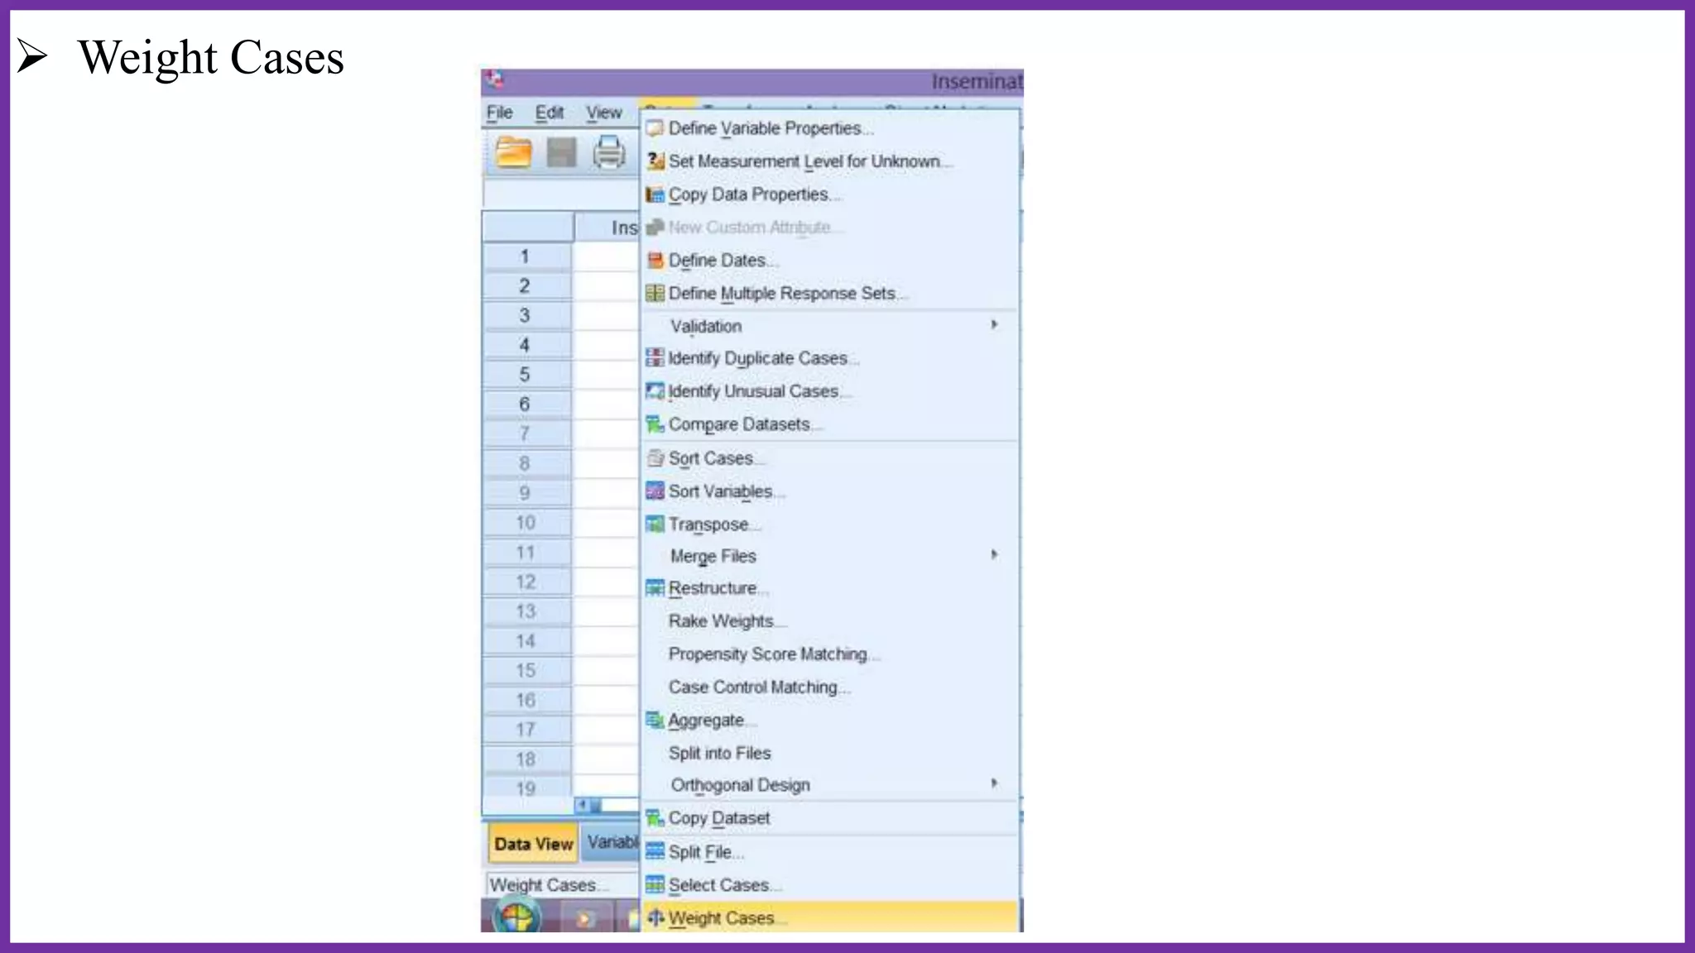Click the Save disk toolbar icon

tap(562, 153)
